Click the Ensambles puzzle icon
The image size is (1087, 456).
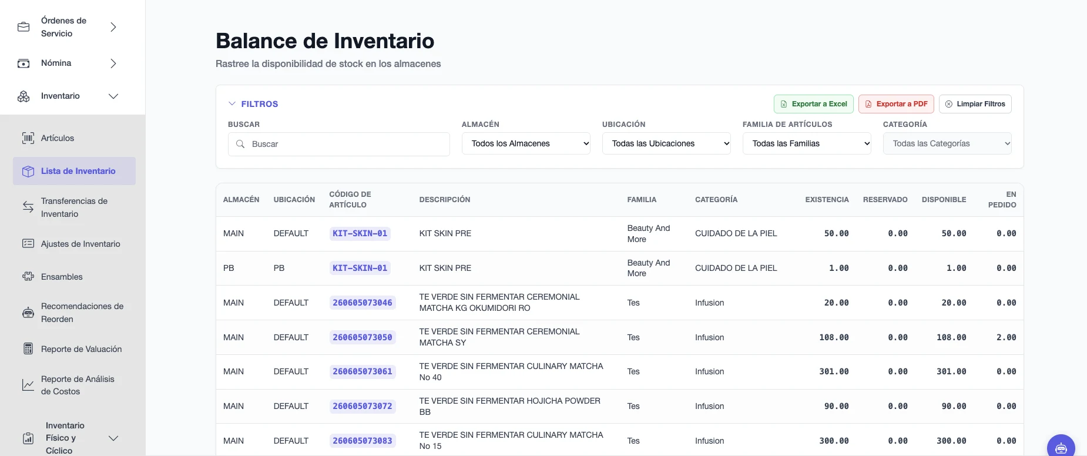click(x=28, y=276)
